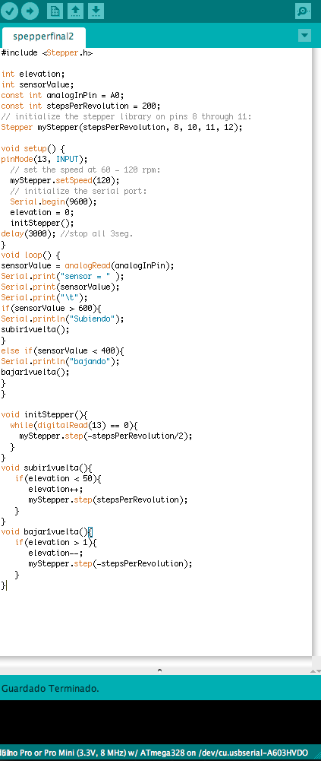Create a new sketch with New icon
Viewport: 321px width, 761px height.
[55, 11]
